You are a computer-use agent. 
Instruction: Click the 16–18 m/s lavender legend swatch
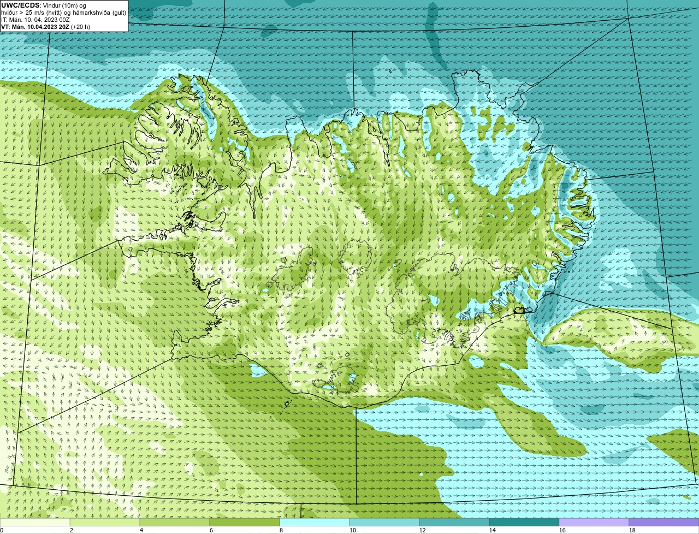[x=594, y=523]
